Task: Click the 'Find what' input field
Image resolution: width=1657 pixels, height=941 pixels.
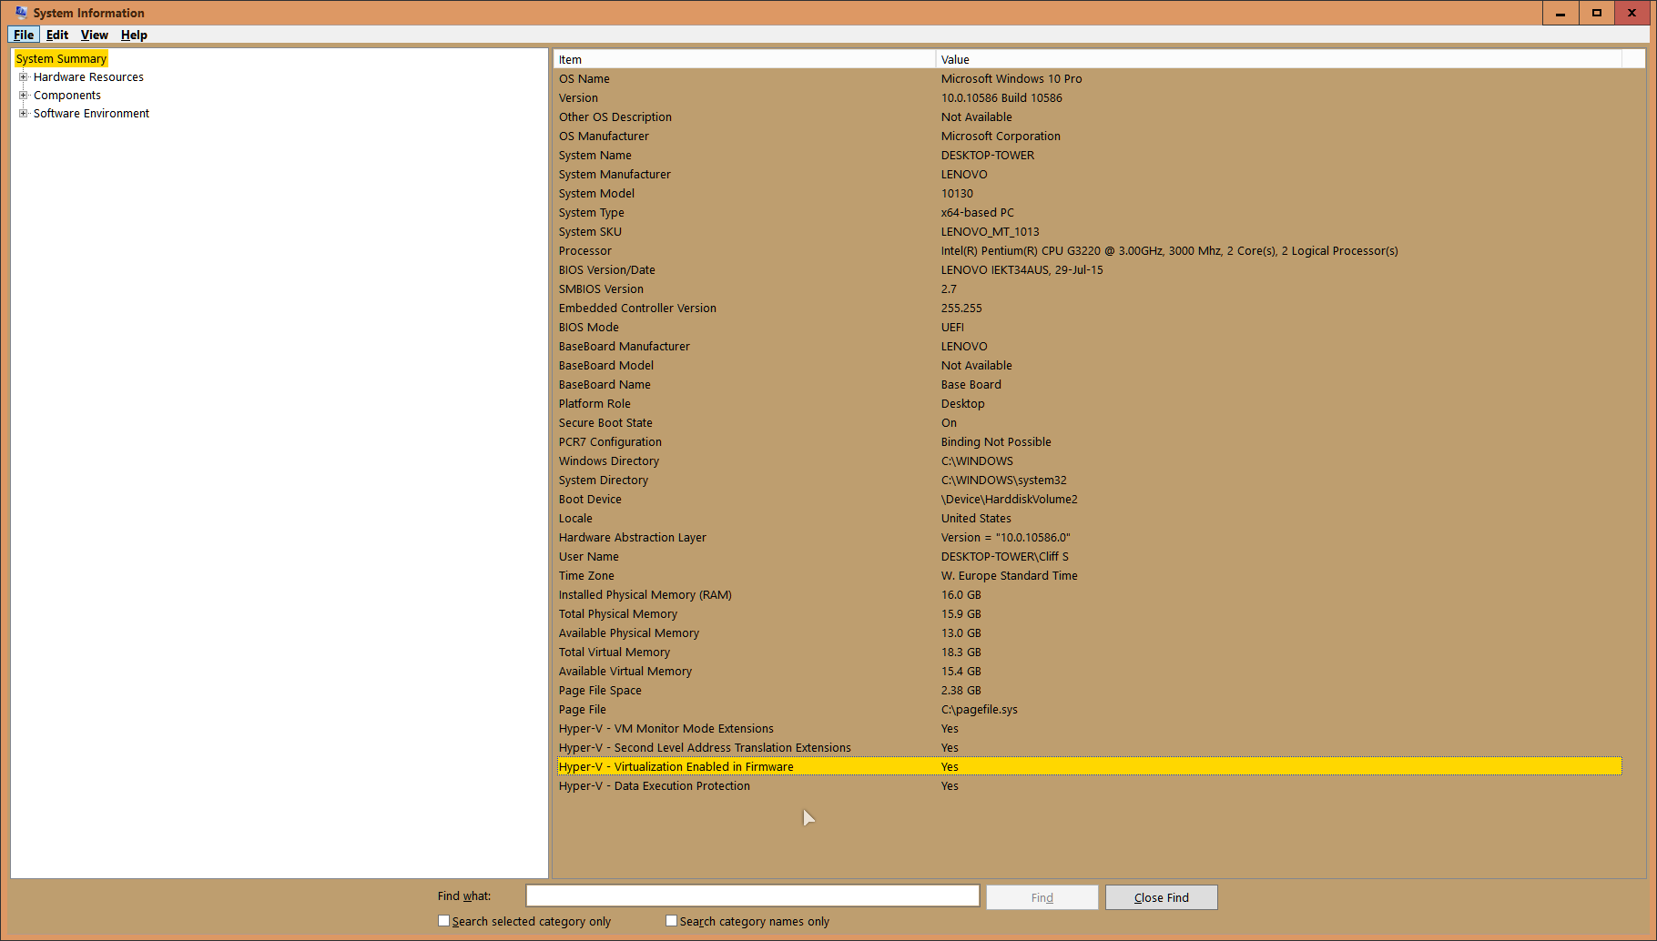Action: coord(752,896)
